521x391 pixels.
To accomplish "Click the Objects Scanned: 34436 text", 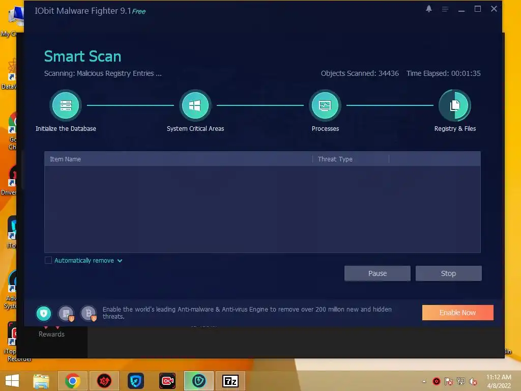I will click(x=360, y=73).
